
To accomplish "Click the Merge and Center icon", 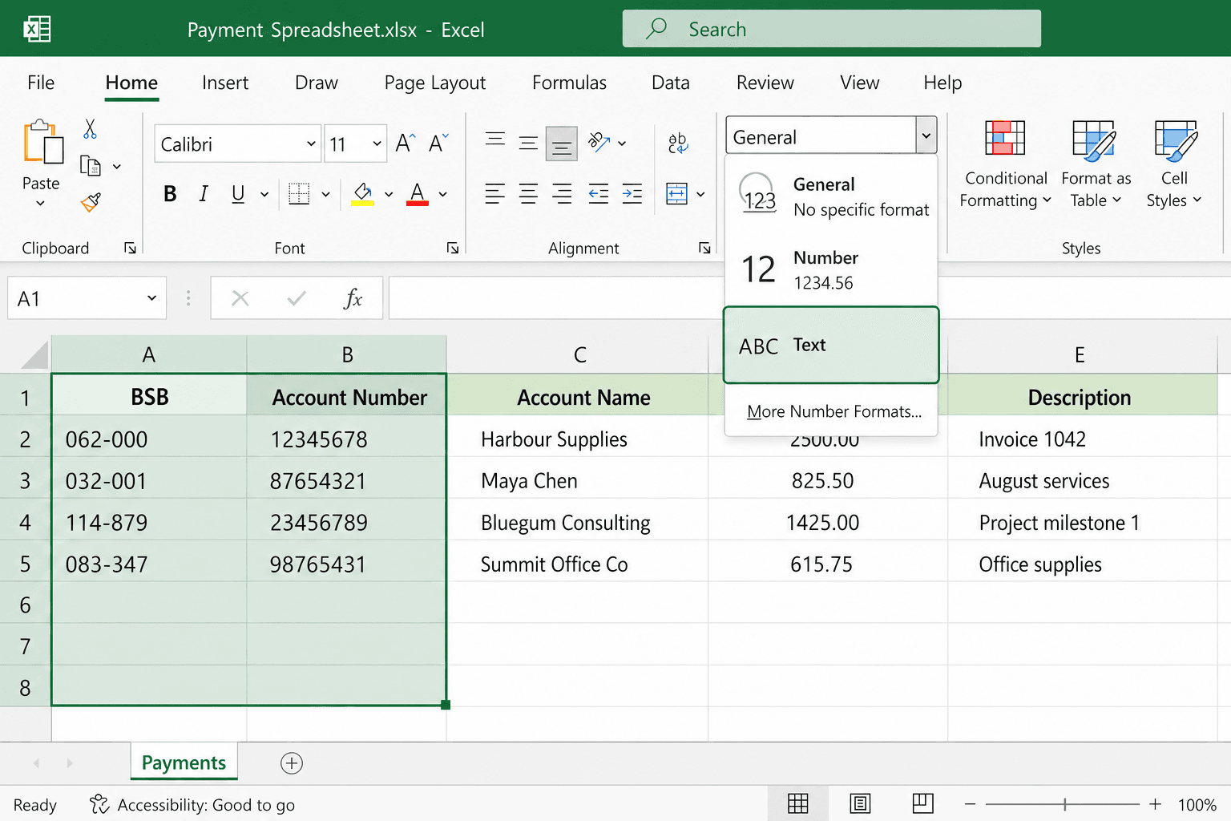I will click(x=677, y=193).
